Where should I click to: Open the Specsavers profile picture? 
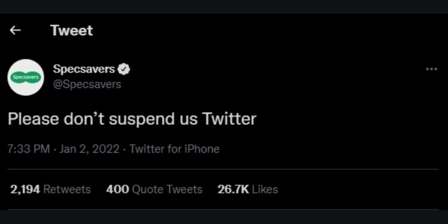point(26,77)
